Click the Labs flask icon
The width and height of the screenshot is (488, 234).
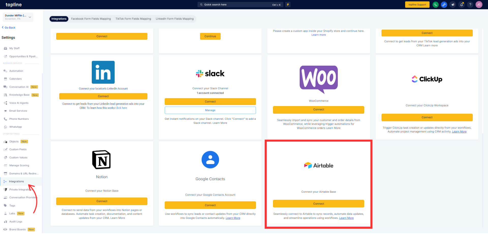(x=5, y=213)
